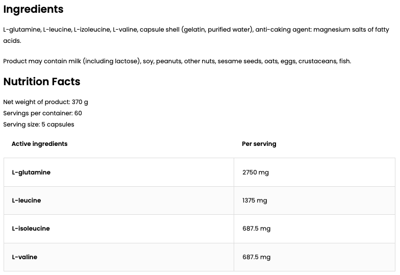Select the L-glutamine table row label
The width and height of the screenshot is (400, 275).
(x=31, y=172)
